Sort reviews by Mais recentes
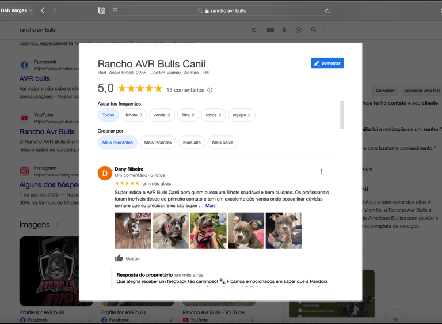 point(158,142)
